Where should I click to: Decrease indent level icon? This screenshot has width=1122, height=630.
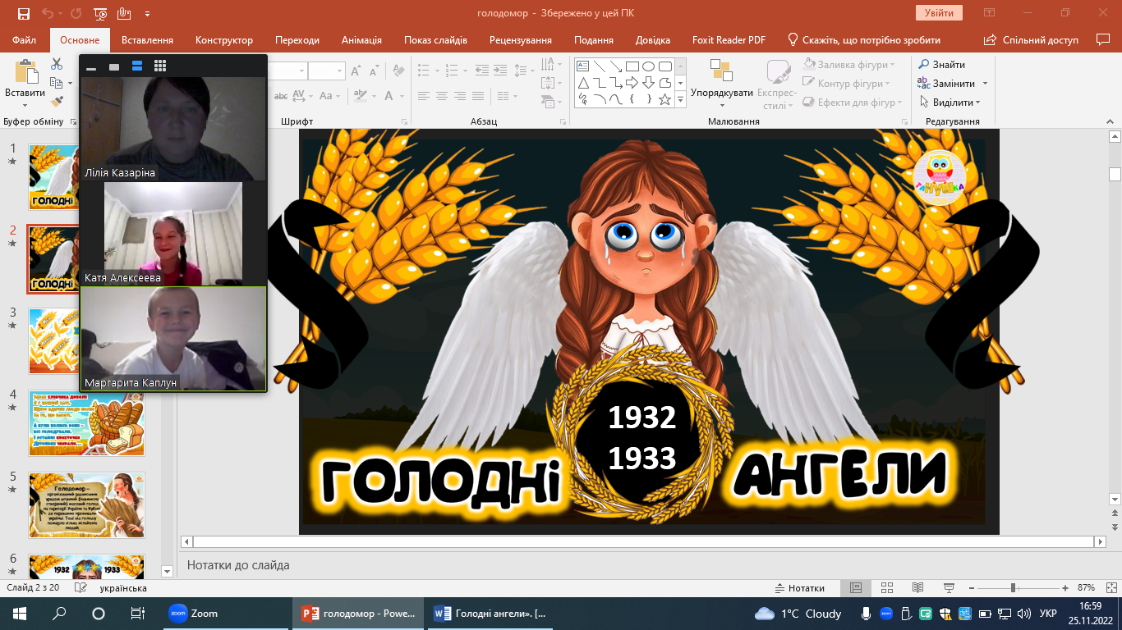point(482,71)
